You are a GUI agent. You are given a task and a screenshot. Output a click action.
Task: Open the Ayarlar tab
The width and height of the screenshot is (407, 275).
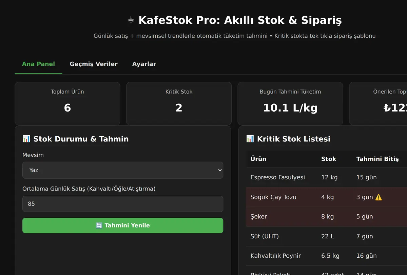pyautogui.click(x=144, y=64)
